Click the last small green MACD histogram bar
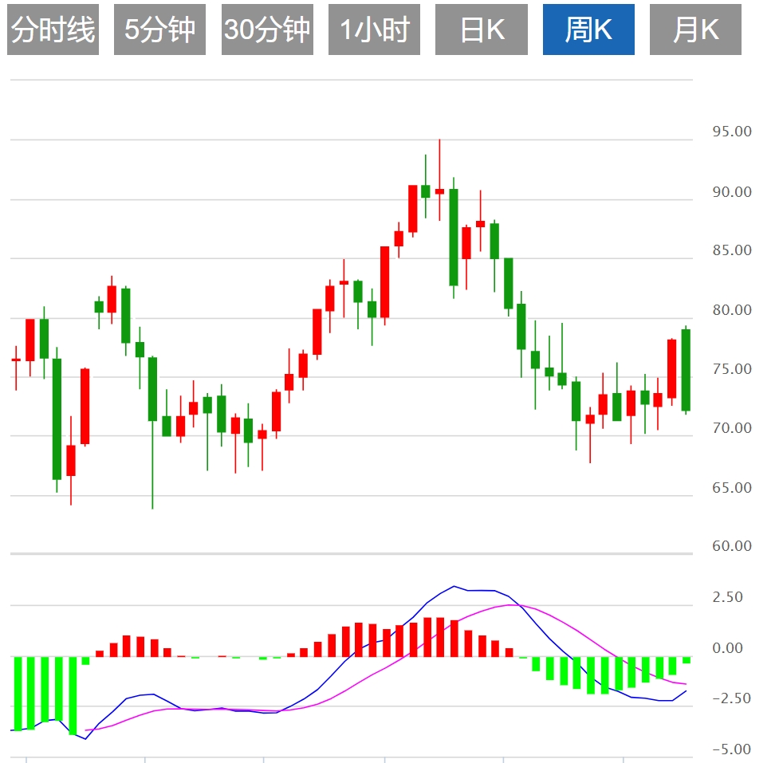The width and height of the screenshot is (779, 763). (686, 659)
